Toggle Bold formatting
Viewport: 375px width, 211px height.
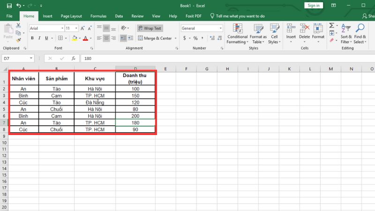tap(32, 38)
